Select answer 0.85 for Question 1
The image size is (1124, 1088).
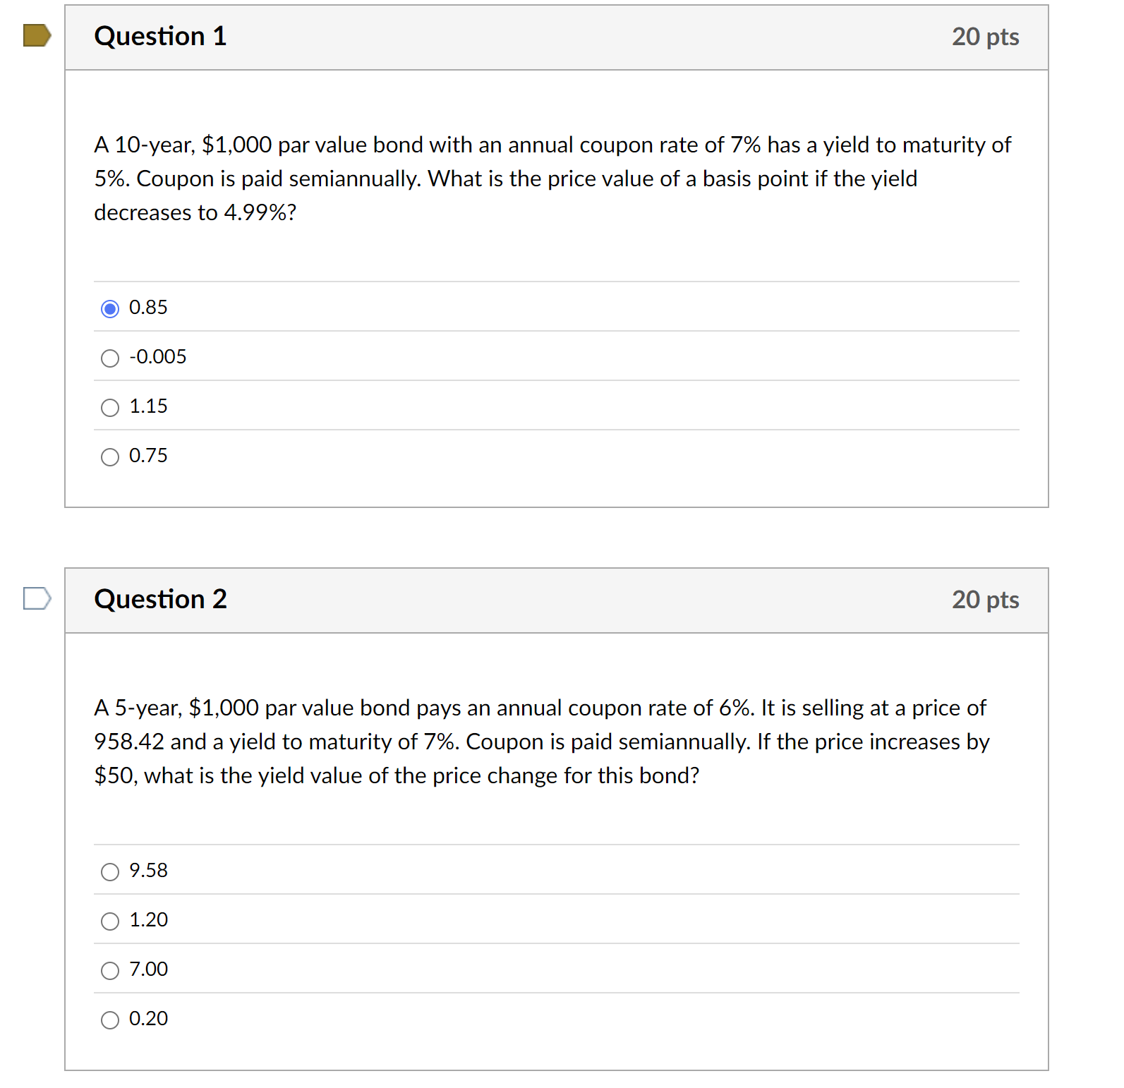pos(110,308)
